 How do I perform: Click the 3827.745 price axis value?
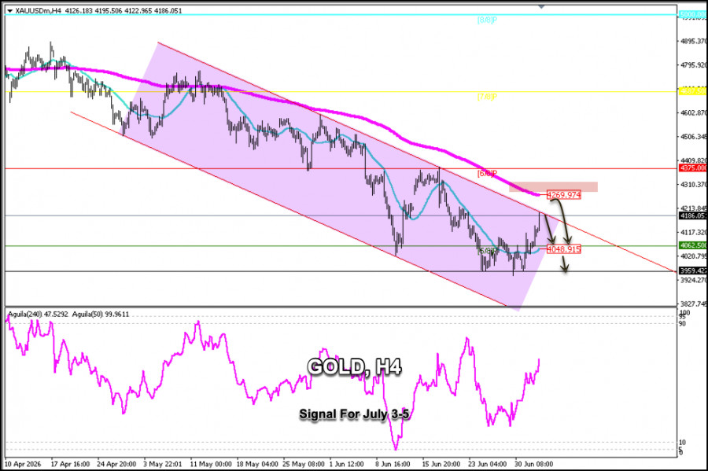[694, 304]
